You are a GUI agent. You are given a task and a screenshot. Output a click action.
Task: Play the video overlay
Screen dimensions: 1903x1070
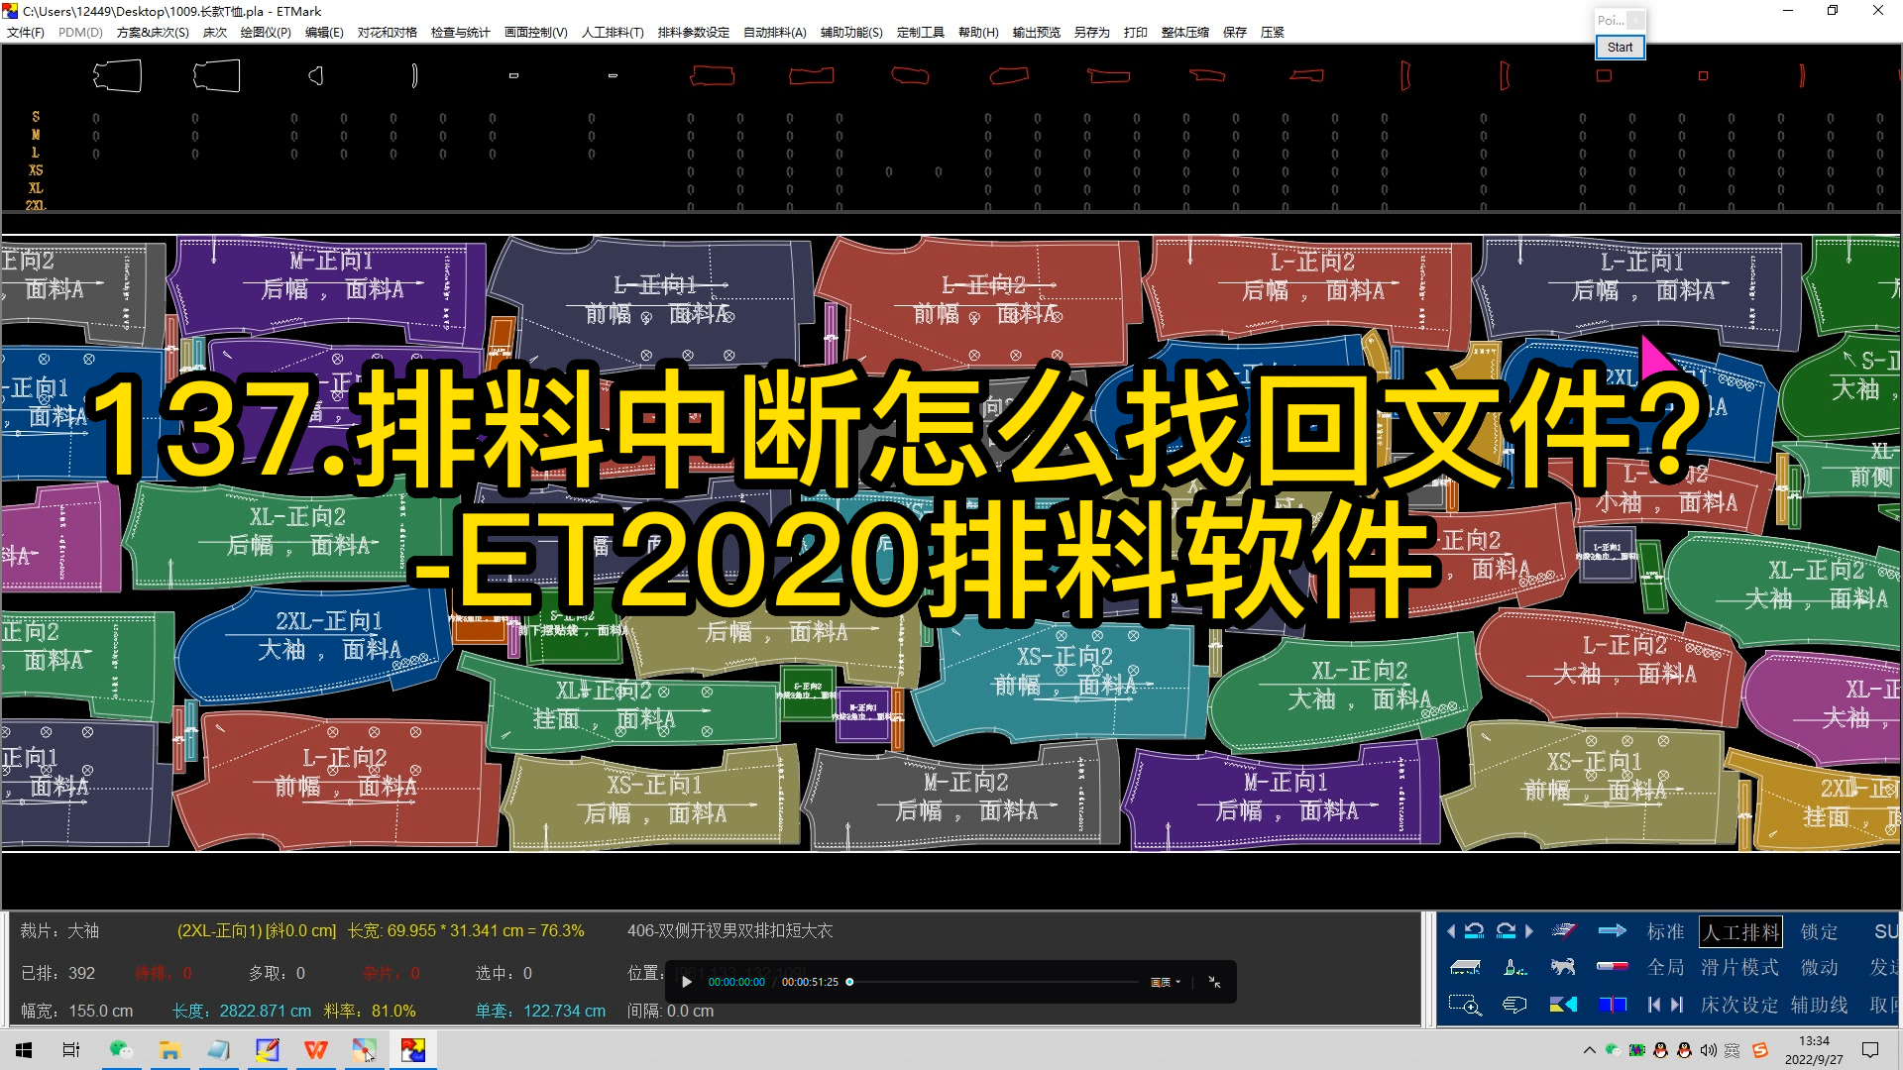(687, 982)
